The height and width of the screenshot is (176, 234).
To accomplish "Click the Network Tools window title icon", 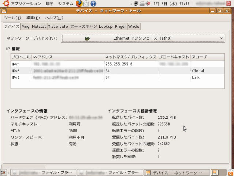I will 4,11.
